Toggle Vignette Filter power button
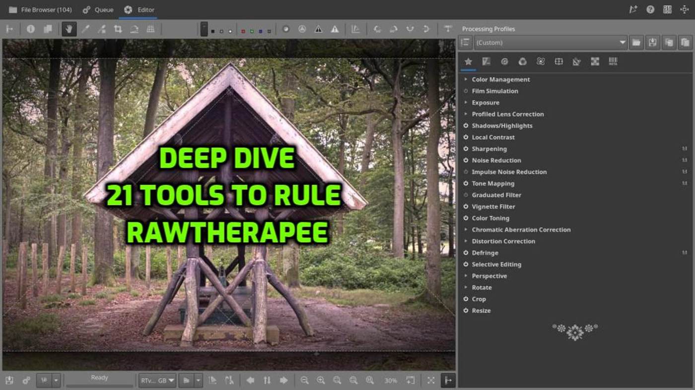 pos(466,207)
